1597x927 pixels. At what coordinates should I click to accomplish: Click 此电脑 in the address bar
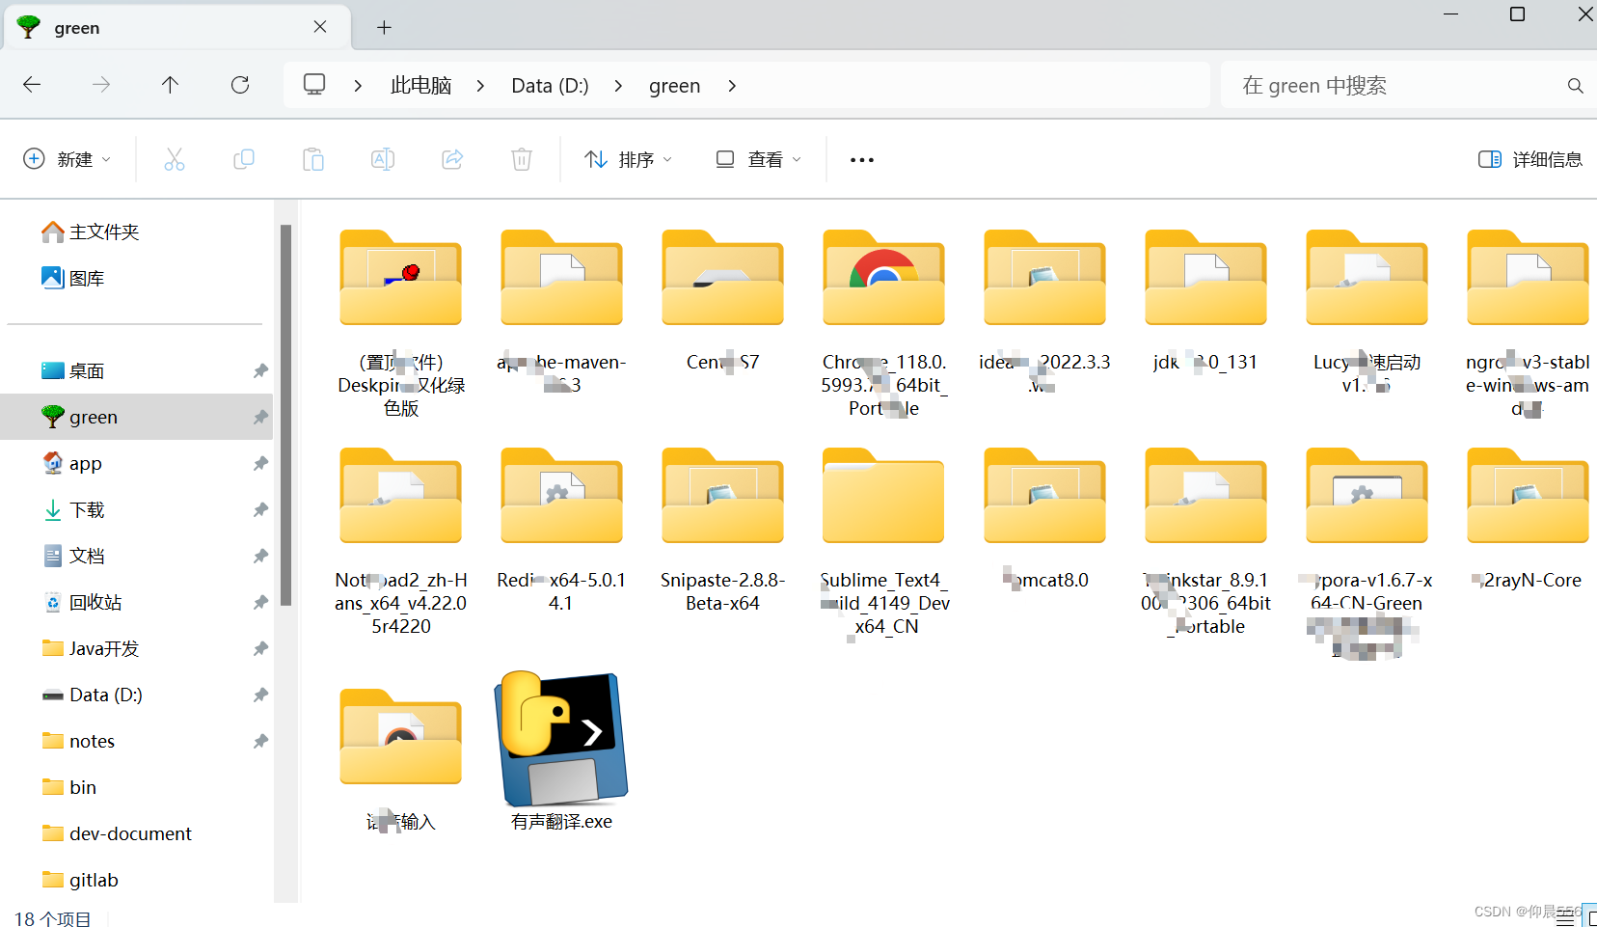pos(420,86)
